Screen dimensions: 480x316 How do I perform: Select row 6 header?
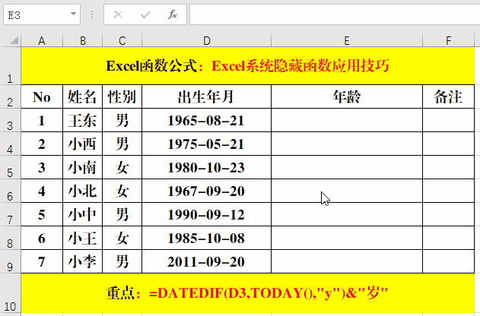11,191
